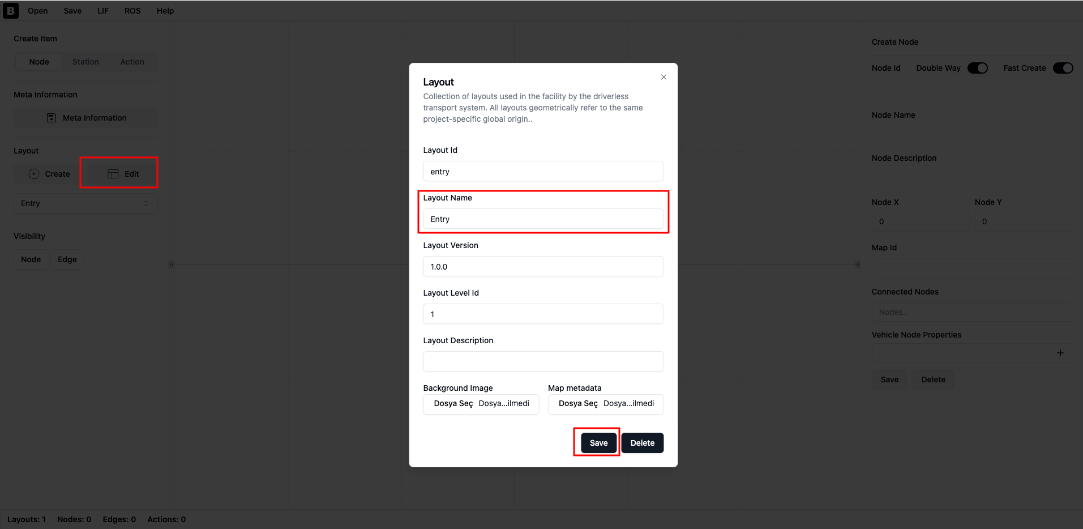The height and width of the screenshot is (529, 1083).
Task: Click the Meta Information document icon
Action: pyautogui.click(x=52, y=118)
